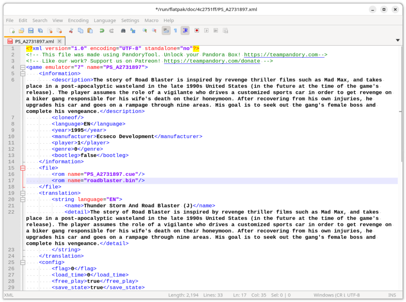
Task: Click the vertical scrollbar on the right
Action: pyautogui.click(x=400, y=159)
